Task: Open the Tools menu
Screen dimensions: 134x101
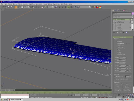Action: point(10,4)
